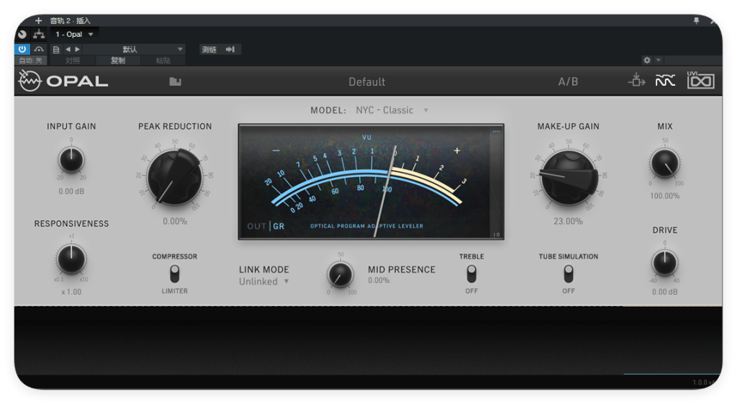This screenshot has height=404, width=737.
Task: Click the Responsiveness knob
Action: 71,259
